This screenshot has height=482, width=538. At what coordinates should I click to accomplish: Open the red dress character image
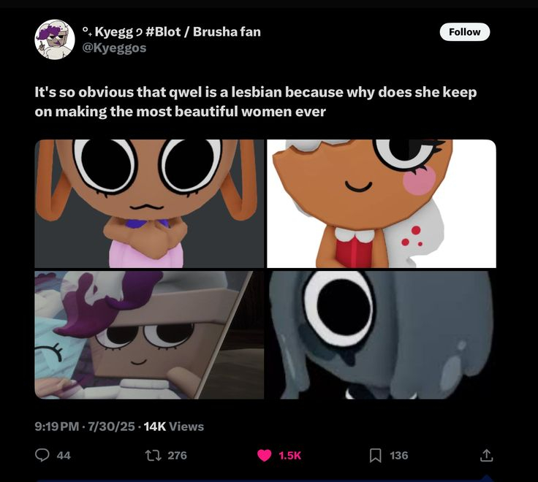click(382, 203)
